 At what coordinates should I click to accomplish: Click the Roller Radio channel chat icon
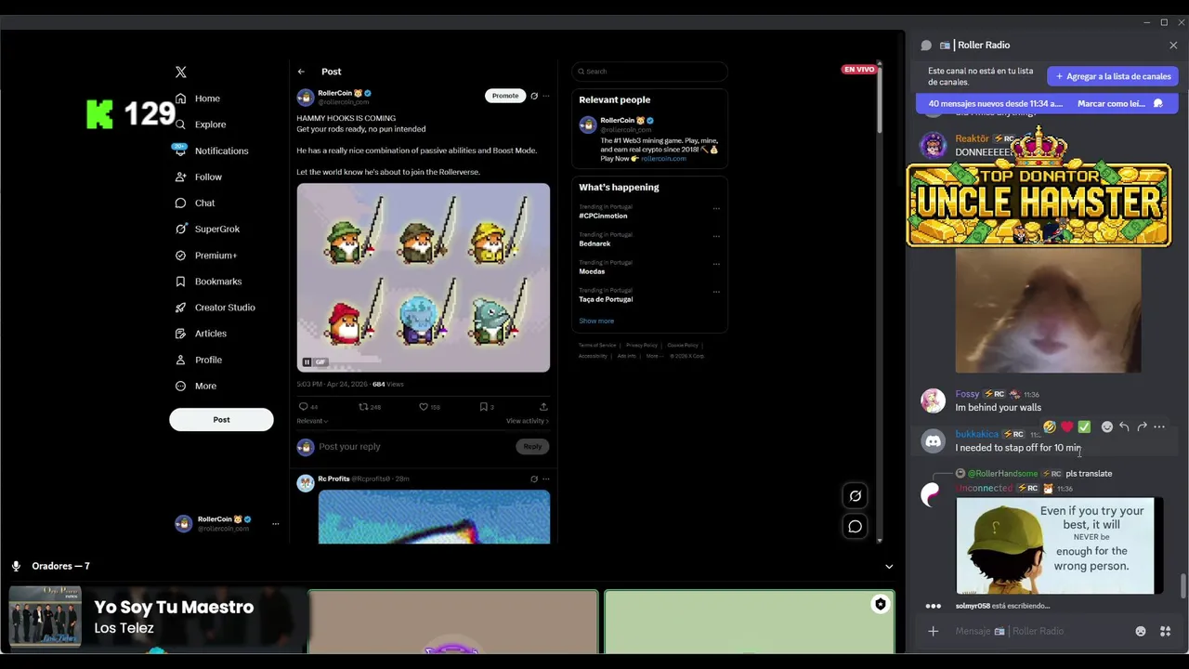click(926, 46)
